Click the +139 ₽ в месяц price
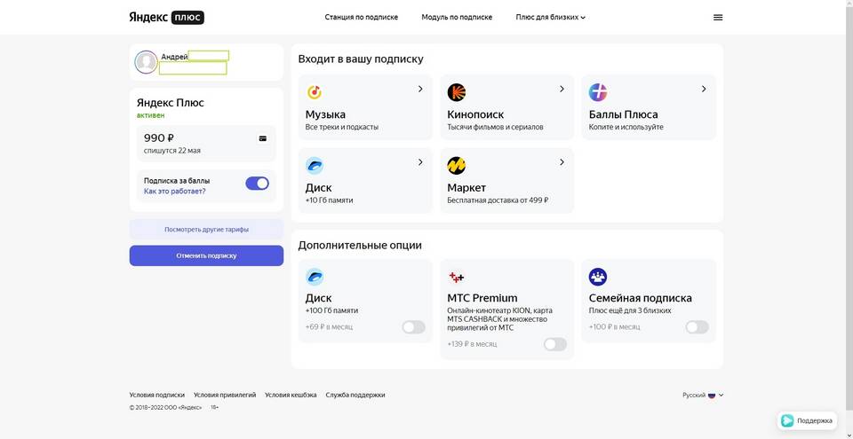Image resolution: width=853 pixels, height=439 pixels. click(472, 344)
